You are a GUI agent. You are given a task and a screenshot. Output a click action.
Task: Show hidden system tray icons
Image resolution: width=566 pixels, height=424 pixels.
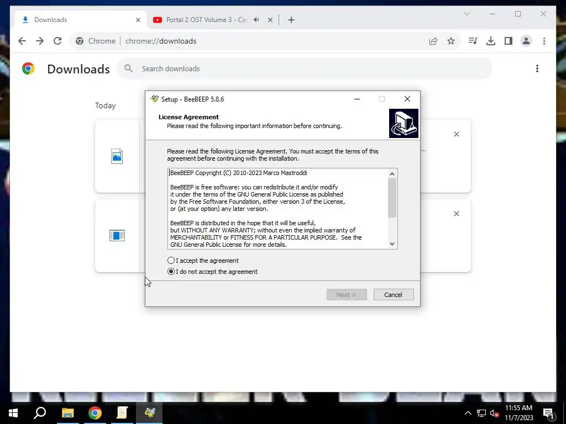click(468, 413)
